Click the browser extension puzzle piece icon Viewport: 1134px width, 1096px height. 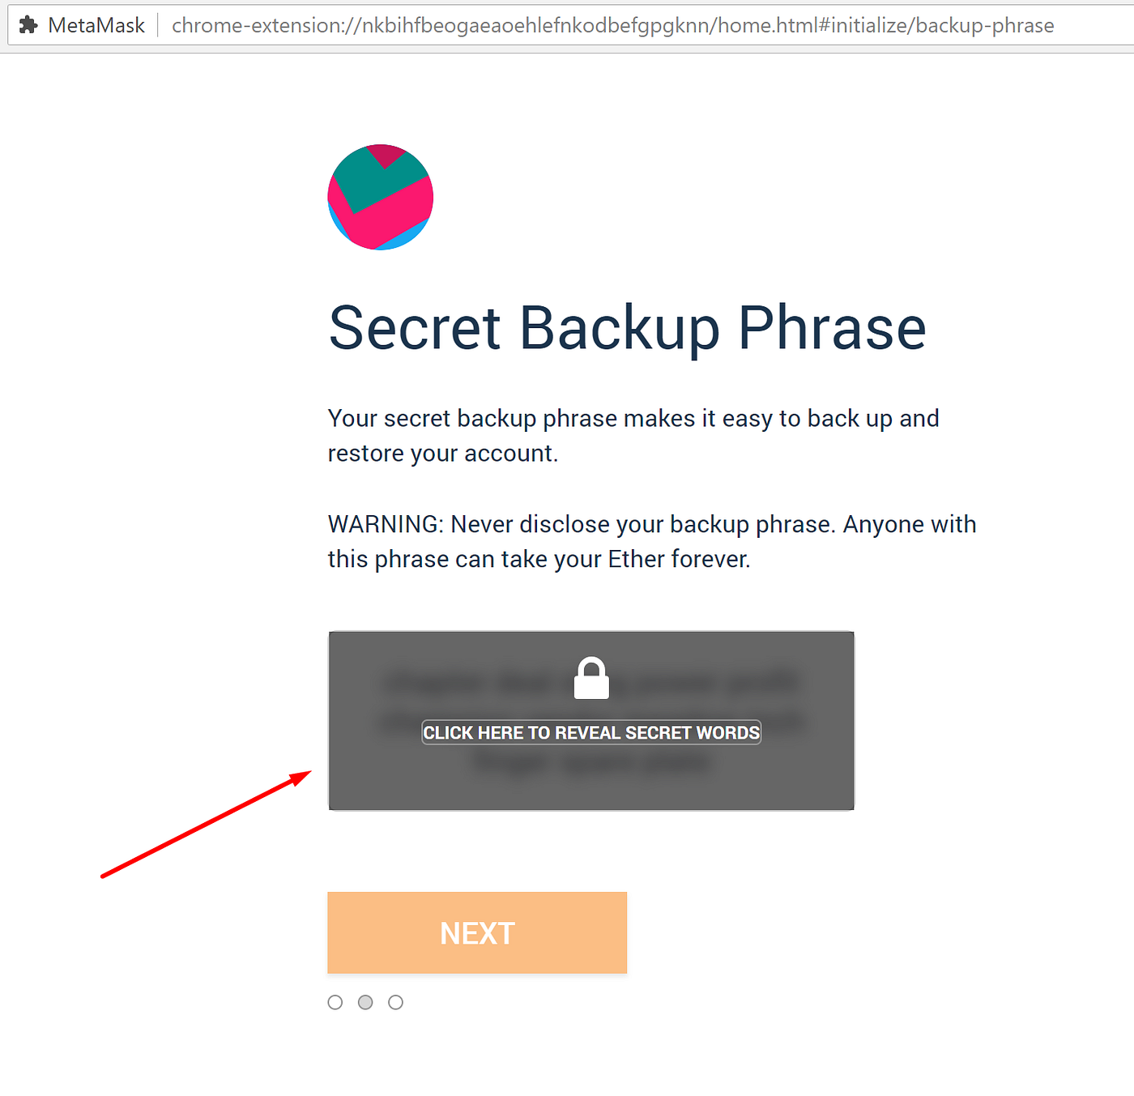(29, 24)
